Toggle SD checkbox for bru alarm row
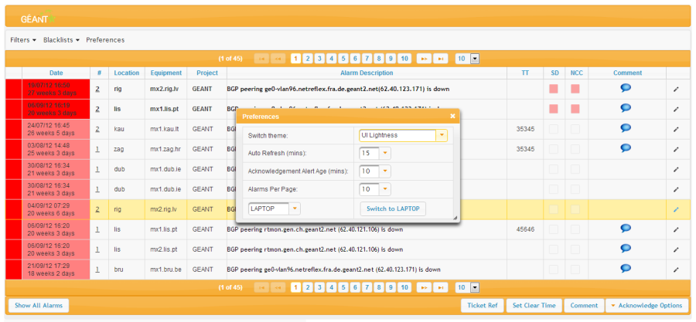Screen dimensions: 696x322 [x=554, y=269]
